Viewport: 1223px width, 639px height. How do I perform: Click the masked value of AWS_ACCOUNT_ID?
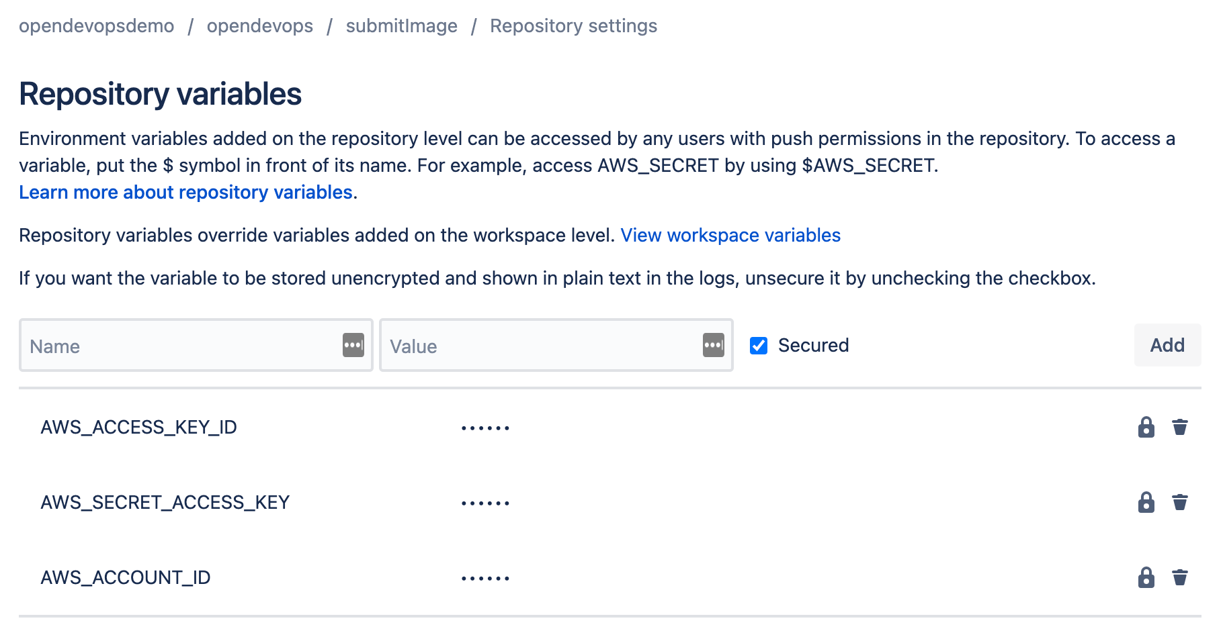point(485,577)
